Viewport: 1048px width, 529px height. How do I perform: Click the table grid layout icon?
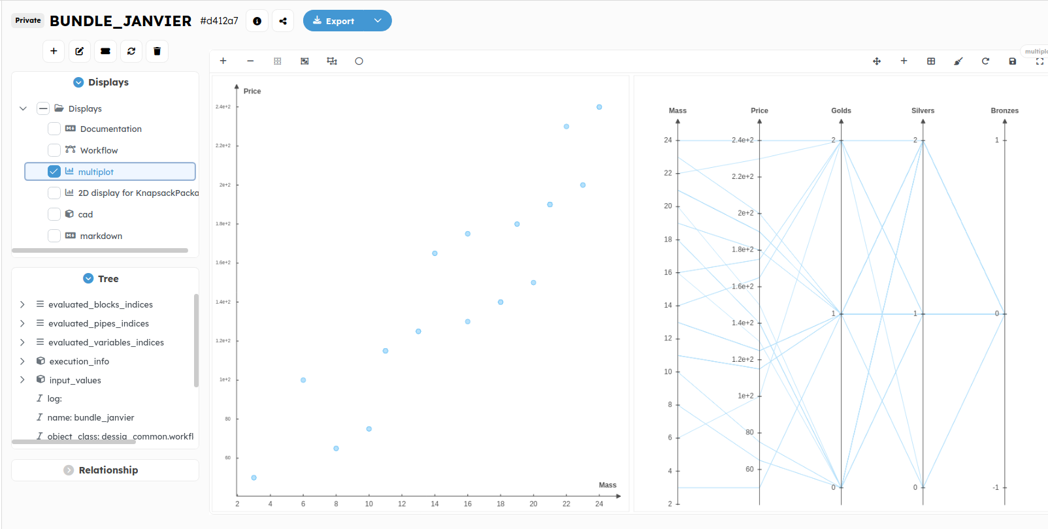(931, 61)
